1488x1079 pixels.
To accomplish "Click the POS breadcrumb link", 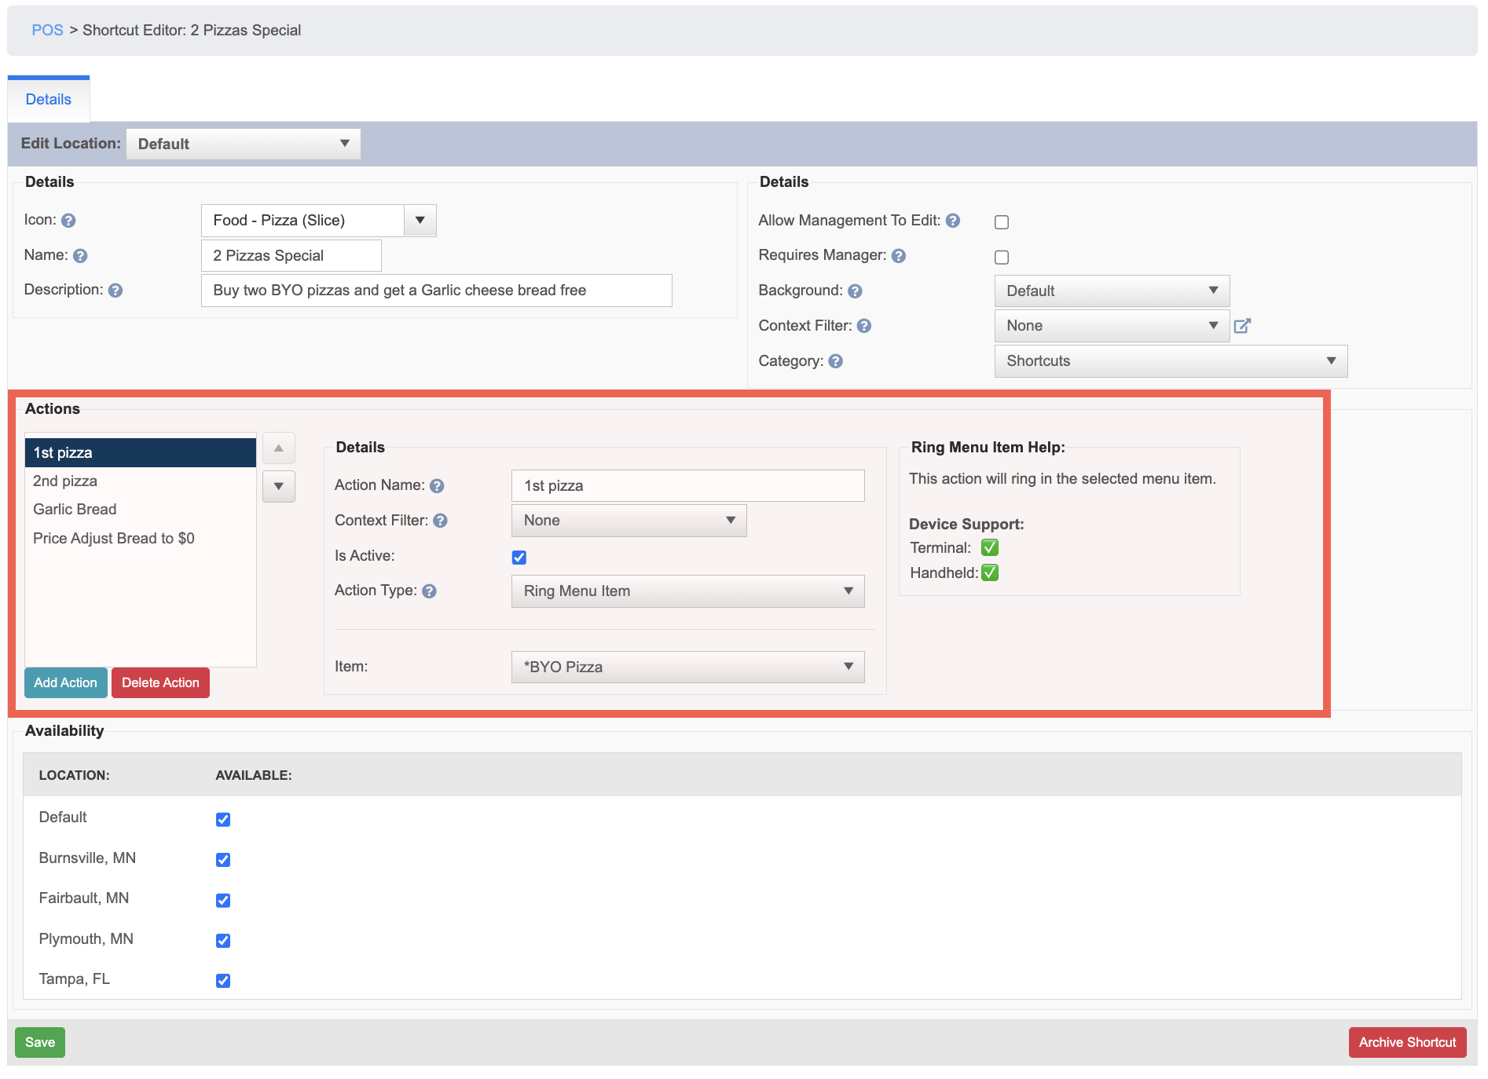I will coord(47,31).
